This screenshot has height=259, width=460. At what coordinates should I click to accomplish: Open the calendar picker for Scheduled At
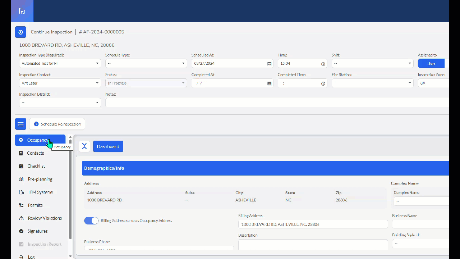pos(270,64)
